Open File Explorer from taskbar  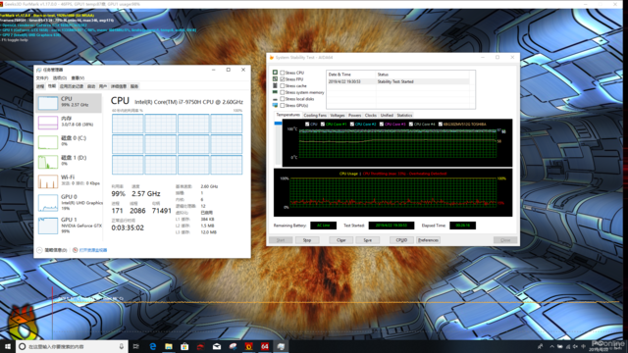(169, 346)
